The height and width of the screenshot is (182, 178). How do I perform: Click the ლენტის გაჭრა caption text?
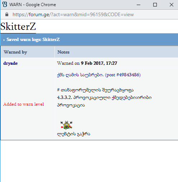(x=74, y=134)
